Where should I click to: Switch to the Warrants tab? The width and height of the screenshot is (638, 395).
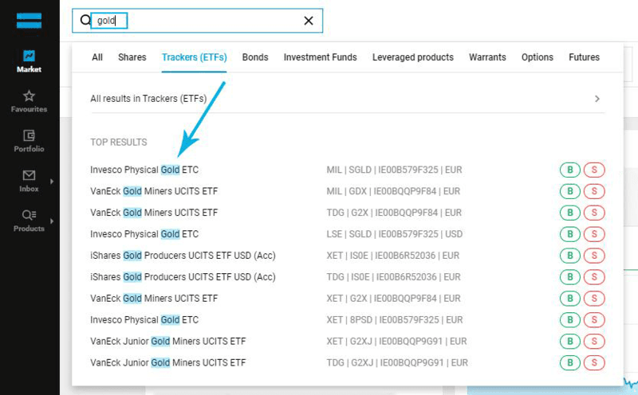pos(487,57)
